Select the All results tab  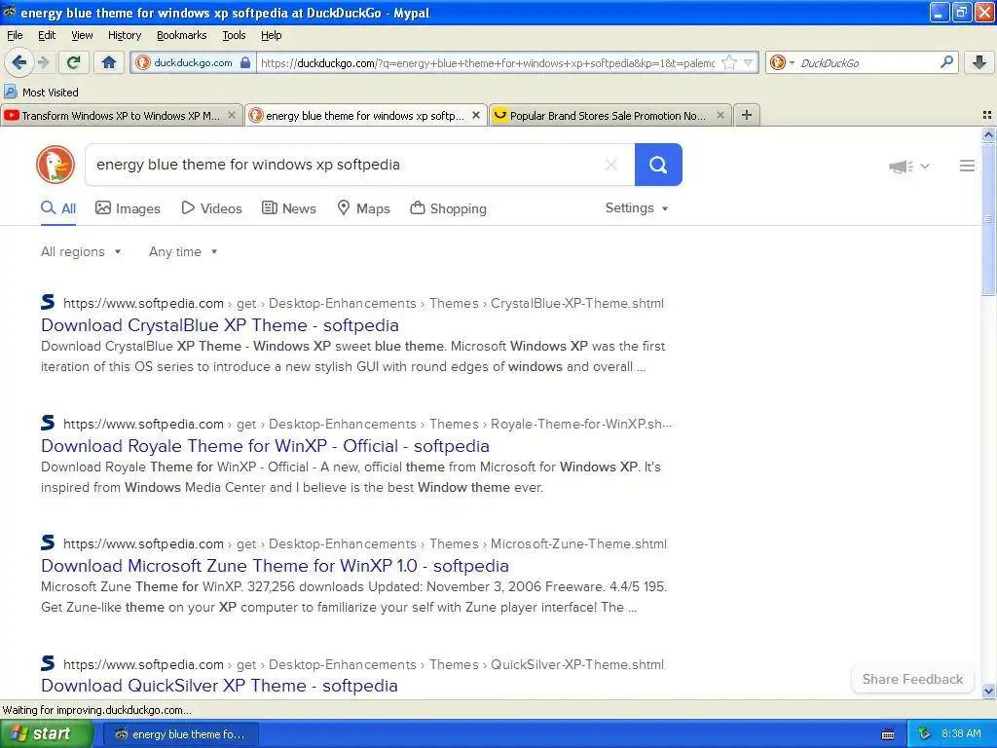58,208
